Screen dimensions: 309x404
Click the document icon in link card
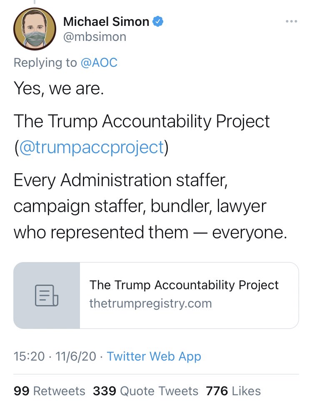tap(47, 295)
